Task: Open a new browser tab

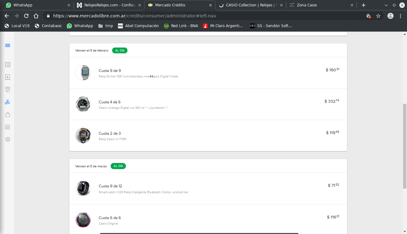Action: point(363,5)
